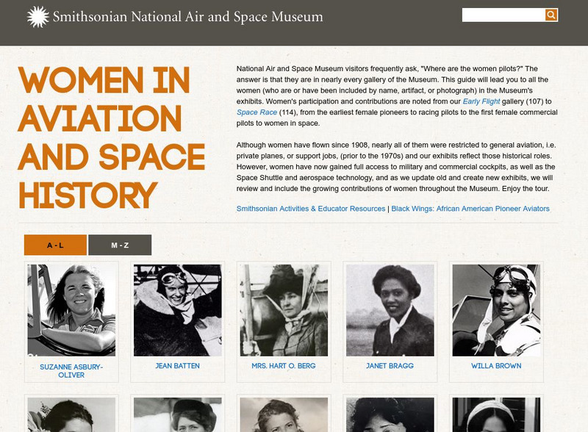Screen dimensions: 588x432
Task: Follow the Space Race link
Action: (x=255, y=112)
